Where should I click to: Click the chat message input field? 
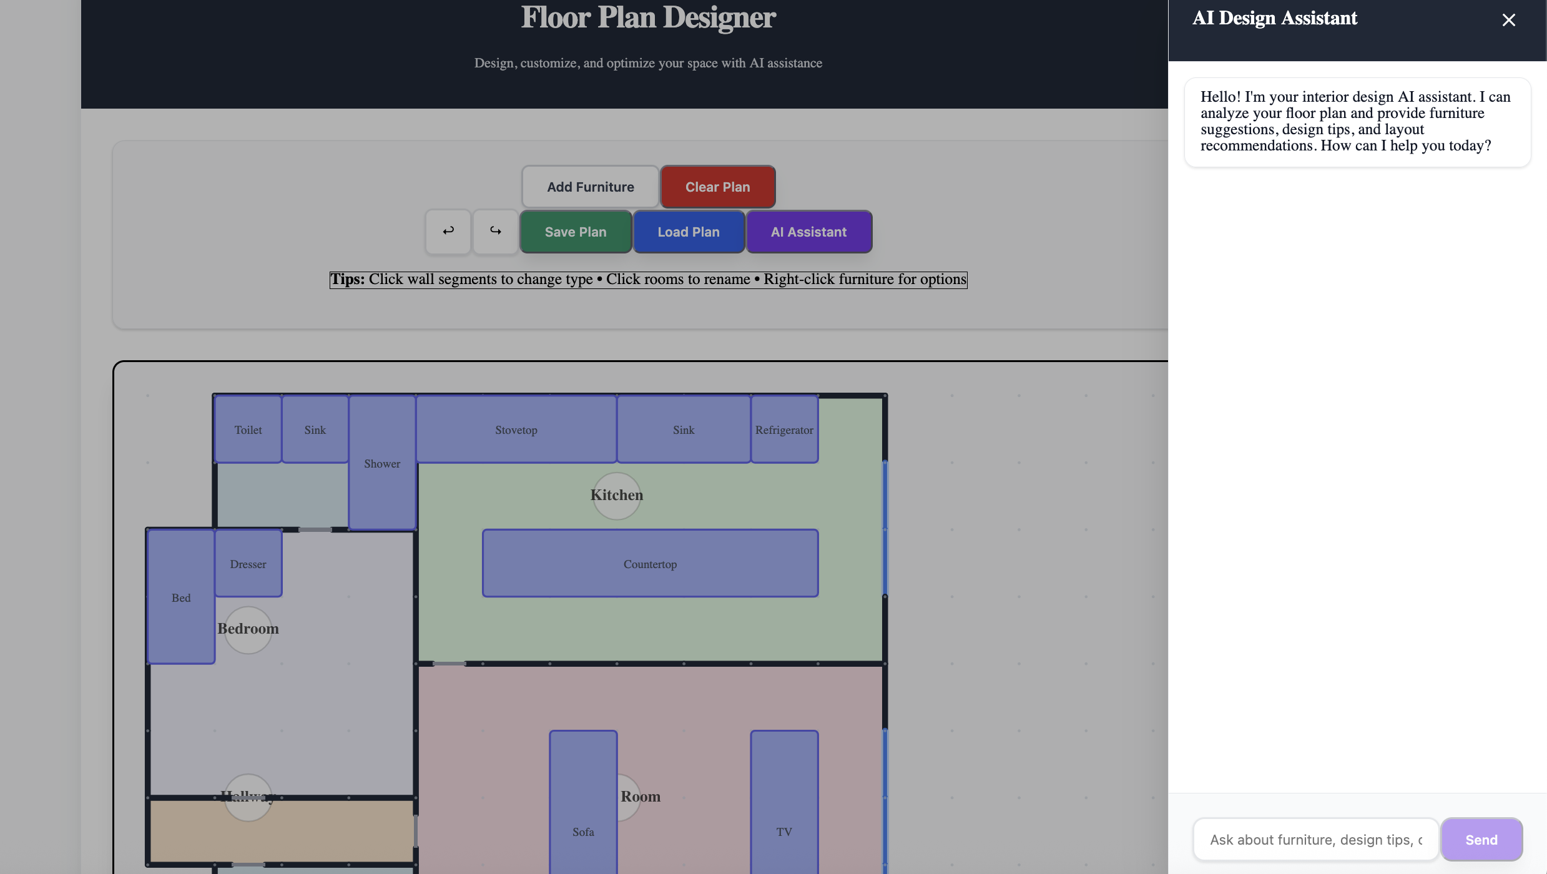(1315, 840)
